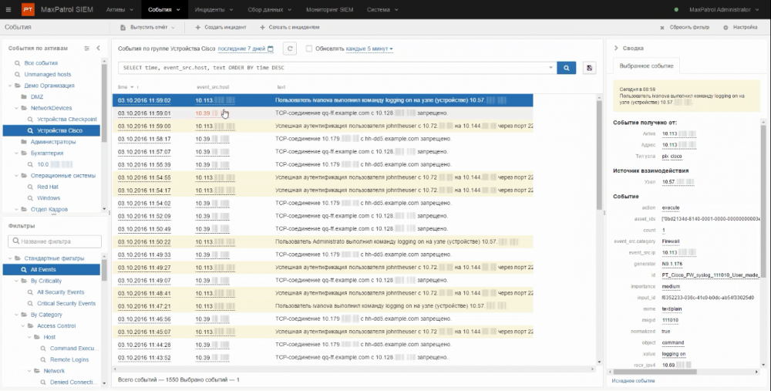Screen dimensions: 771x391
Task: Open asset tree filter settings icon
Action: click(87, 49)
